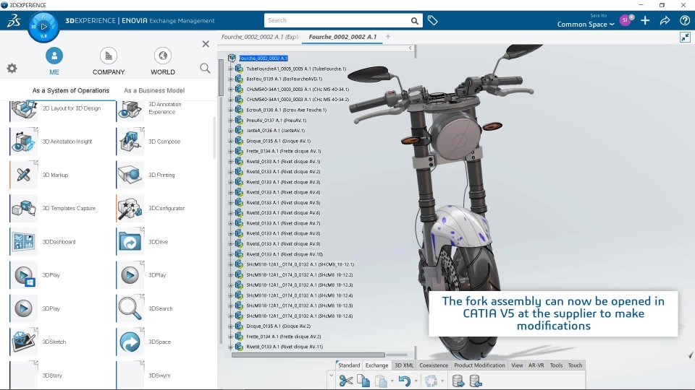Select the ME profile tab
This screenshot has height=390, width=695.
pyautogui.click(x=54, y=61)
